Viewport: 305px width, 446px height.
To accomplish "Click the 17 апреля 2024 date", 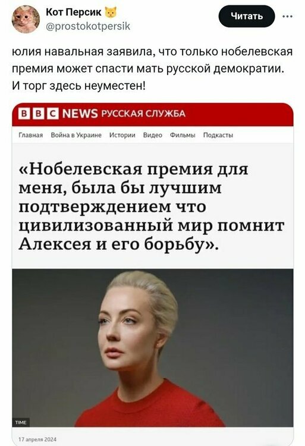I will tap(37, 439).
